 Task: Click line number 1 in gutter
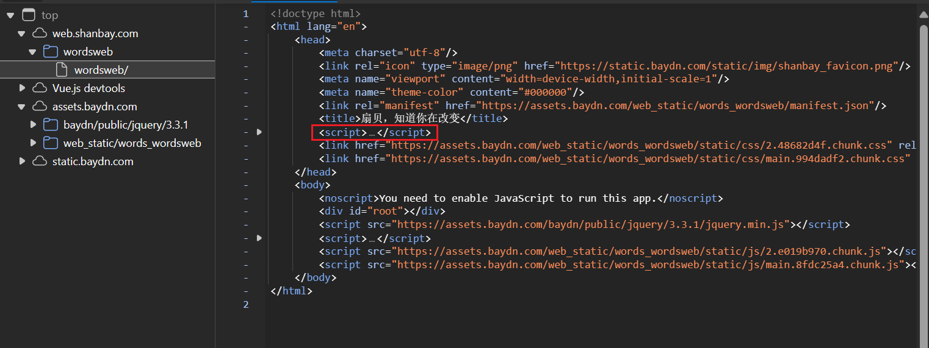[245, 13]
